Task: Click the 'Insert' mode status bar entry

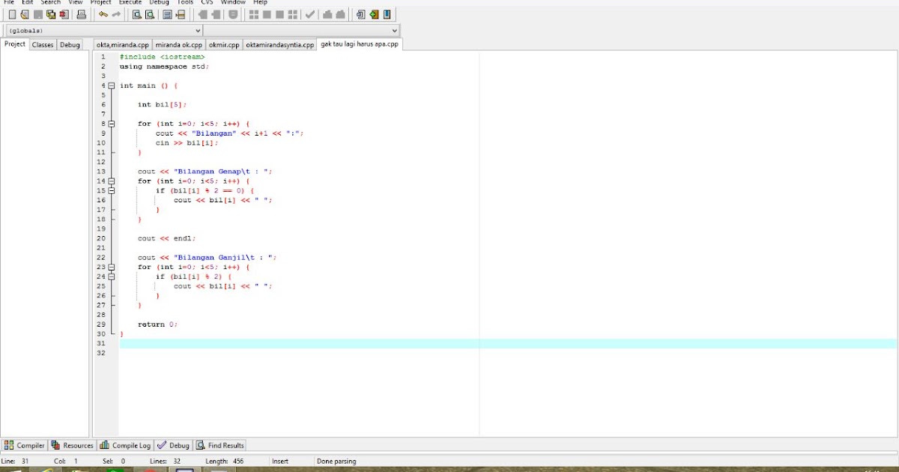Action: tap(280, 462)
